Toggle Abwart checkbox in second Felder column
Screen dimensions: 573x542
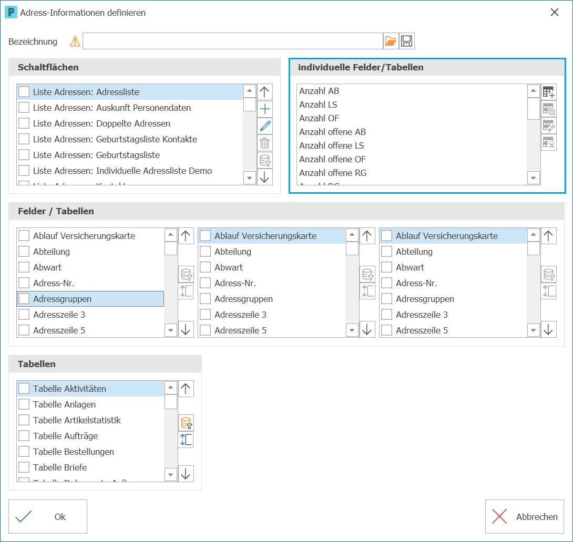(x=206, y=267)
